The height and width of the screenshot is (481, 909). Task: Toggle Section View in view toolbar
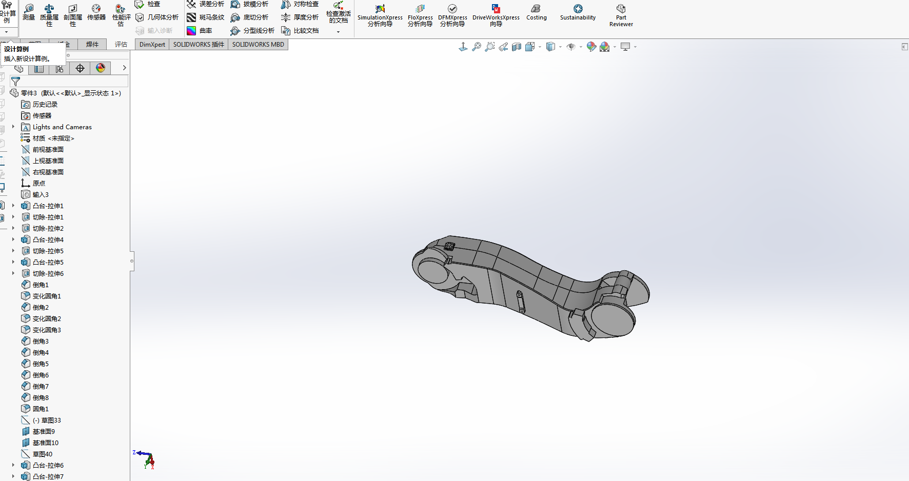point(517,47)
